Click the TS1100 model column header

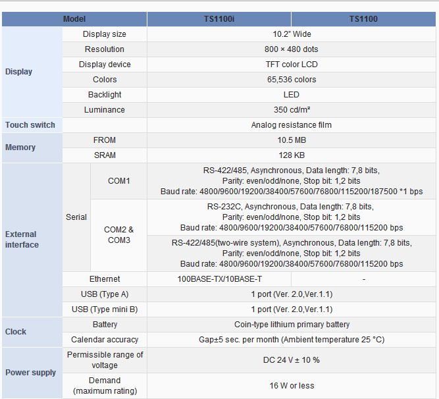click(363, 19)
